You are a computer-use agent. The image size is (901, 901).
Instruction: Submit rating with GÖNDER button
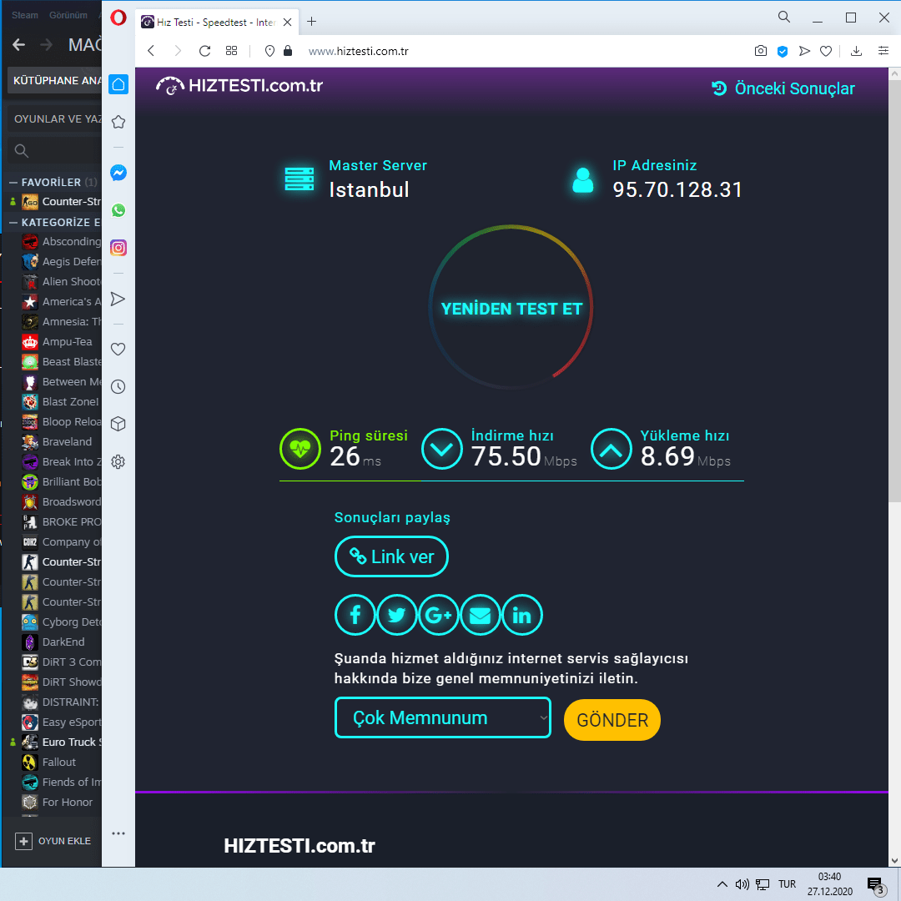pyautogui.click(x=612, y=720)
